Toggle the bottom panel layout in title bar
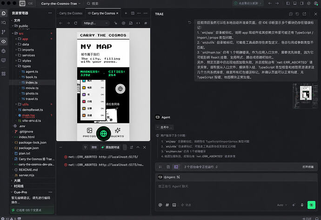 tap(295, 3)
